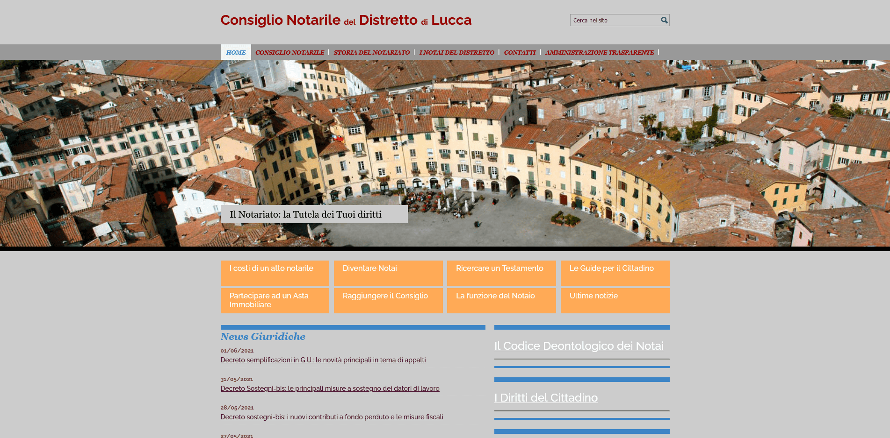The image size is (890, 438).
Task: Select the 'Diventare Notai' tile
Action: pos(388,273)
